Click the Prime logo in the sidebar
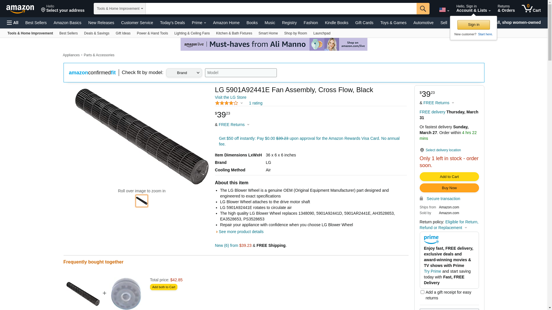The width and height of the screenshot is (552, 310). (x=431, y=239)
